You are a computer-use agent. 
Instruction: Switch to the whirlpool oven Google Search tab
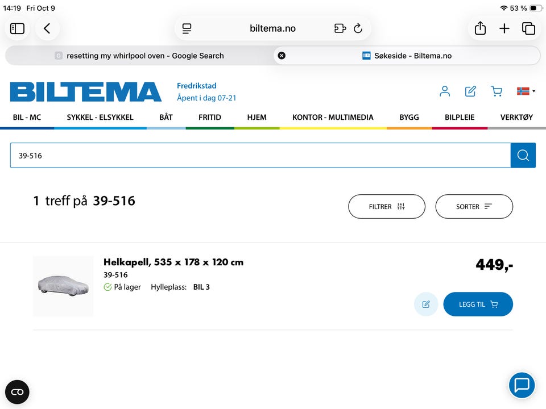(x=139, y=56)
